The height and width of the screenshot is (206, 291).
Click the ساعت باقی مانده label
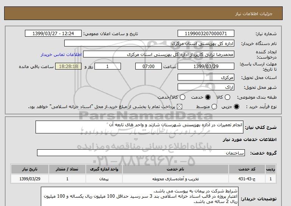coord(36,67)
